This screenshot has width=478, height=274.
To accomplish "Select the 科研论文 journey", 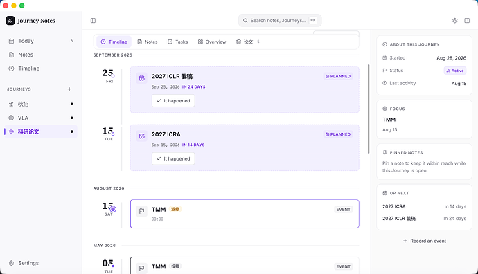I will click(x=41, y=131).
